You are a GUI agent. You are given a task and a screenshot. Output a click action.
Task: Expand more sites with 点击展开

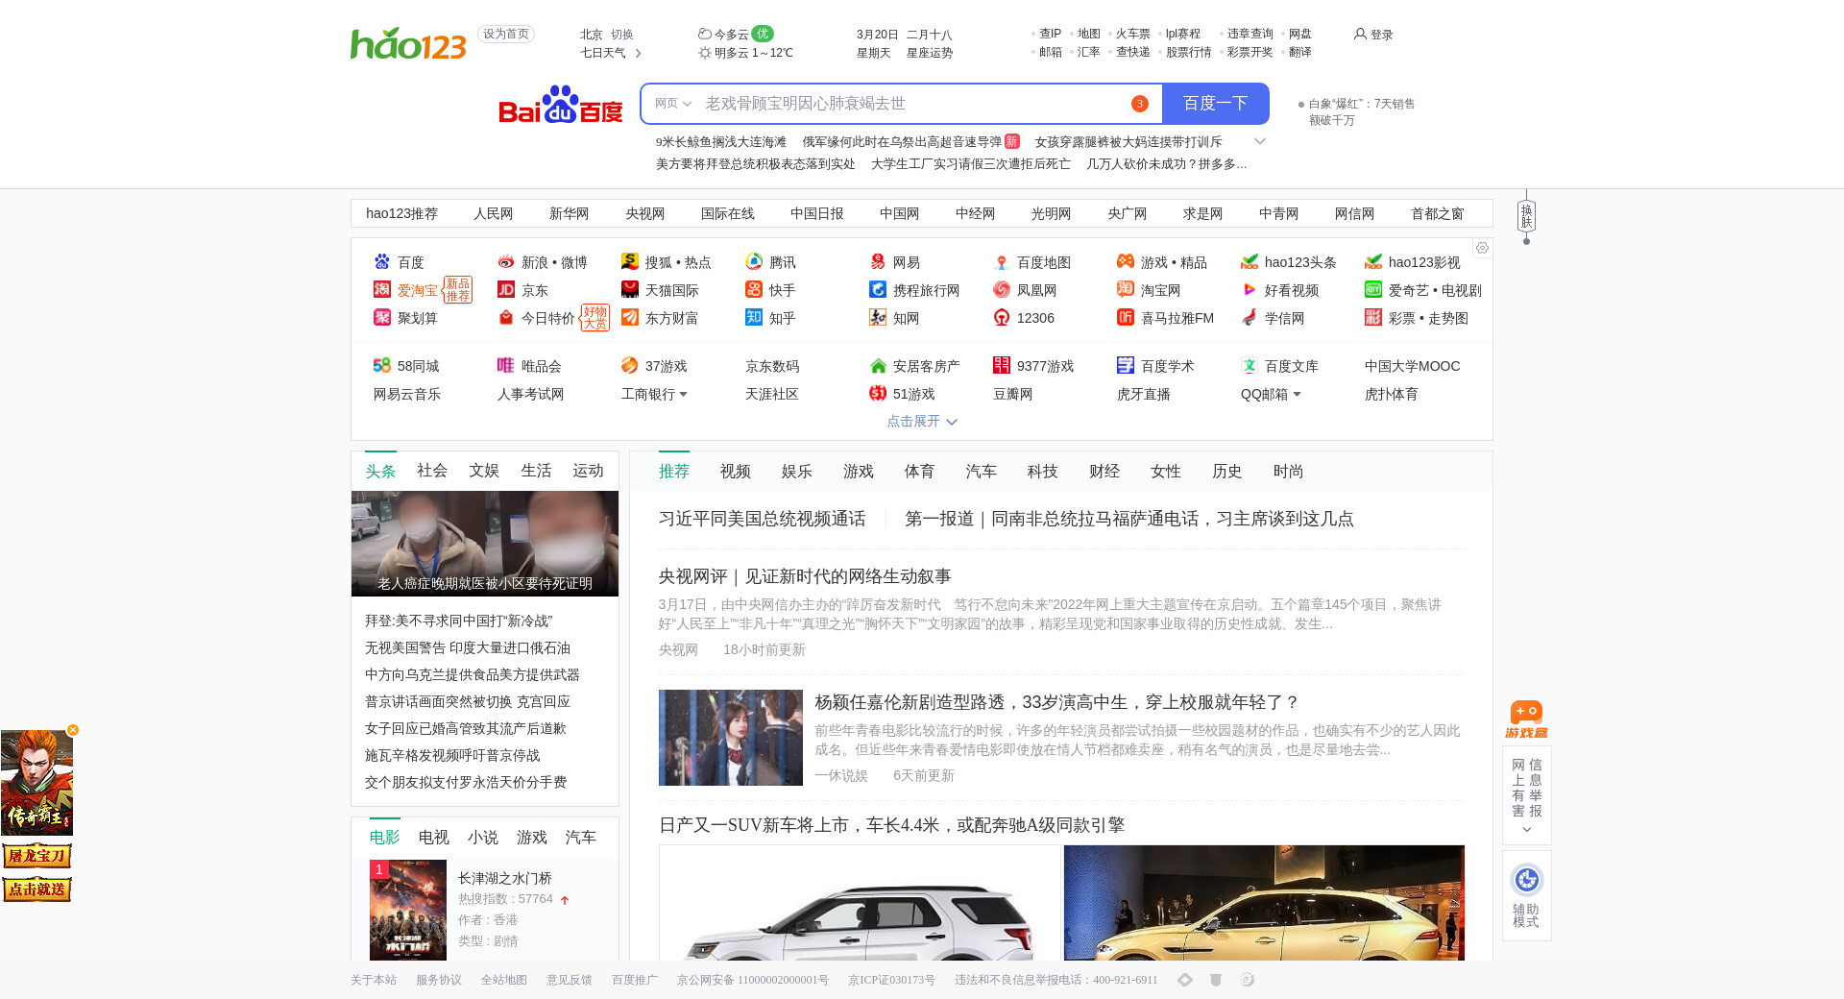[921, 422]
